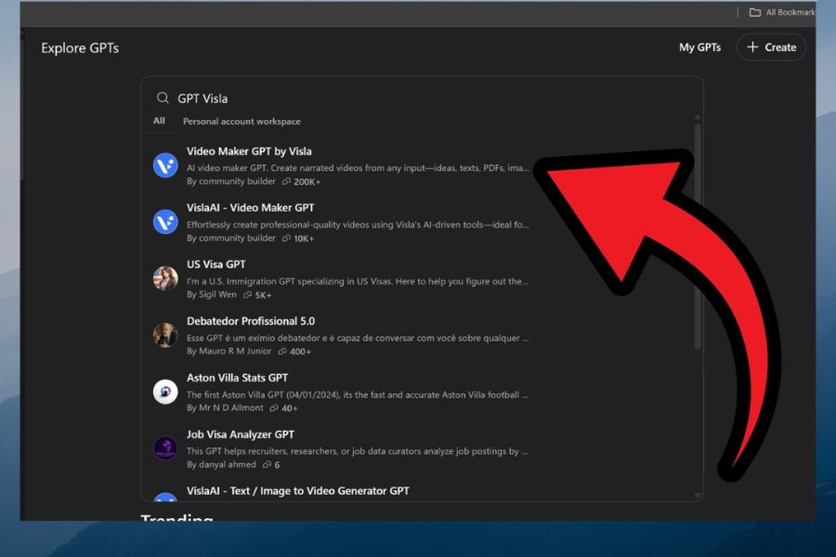Select the All filter tab
This screenshot has width=836, height=557.
point(159,121)
